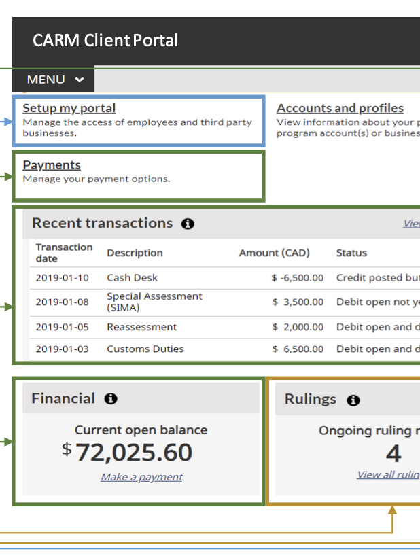Select the 2019-01-05 transaction date
420x560 pixels.
click(62, 327)
